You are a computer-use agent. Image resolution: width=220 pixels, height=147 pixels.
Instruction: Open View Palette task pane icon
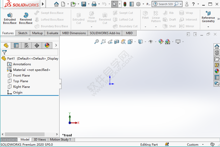tap(217, 65)
